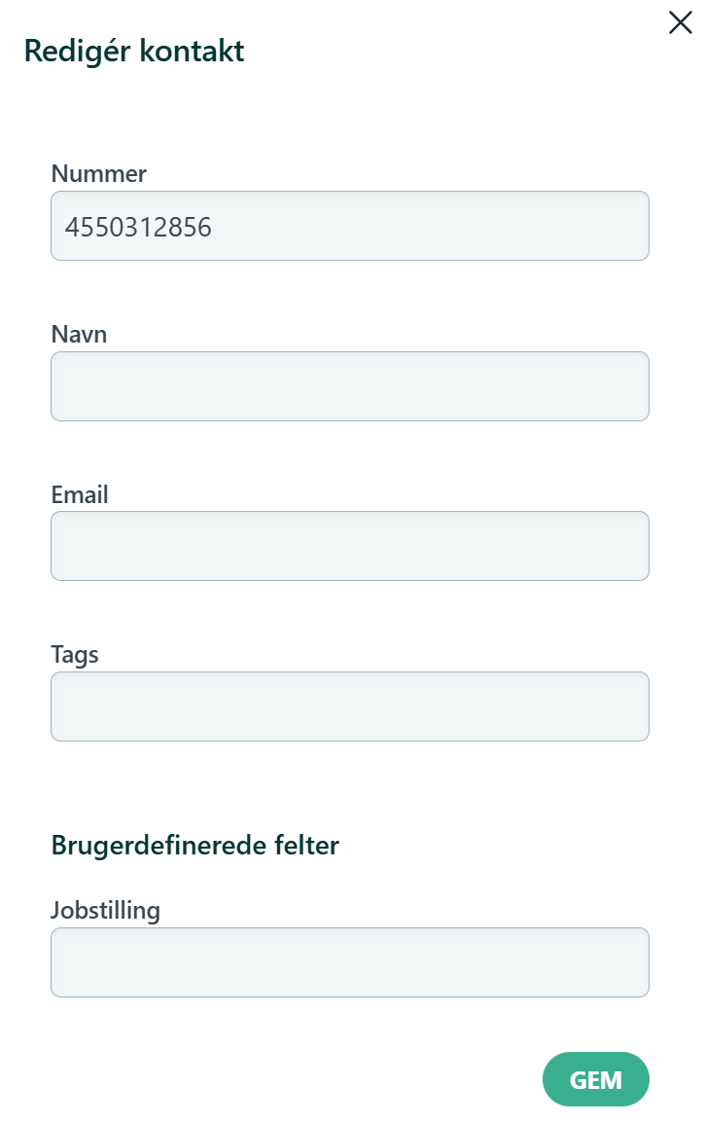Activate the Tags input field
The image size is (704, 1123).
coord(350,706)
